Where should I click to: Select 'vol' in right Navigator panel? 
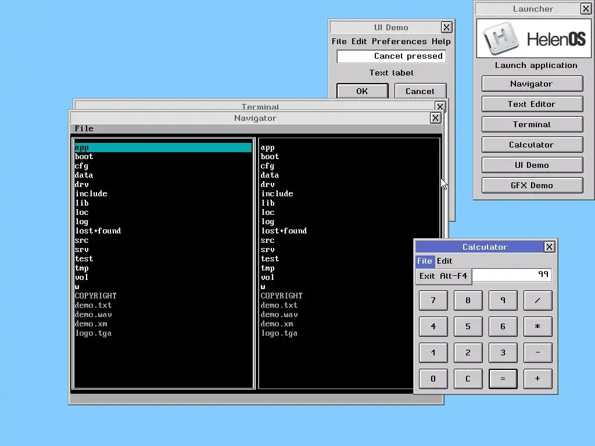[336, 277]
